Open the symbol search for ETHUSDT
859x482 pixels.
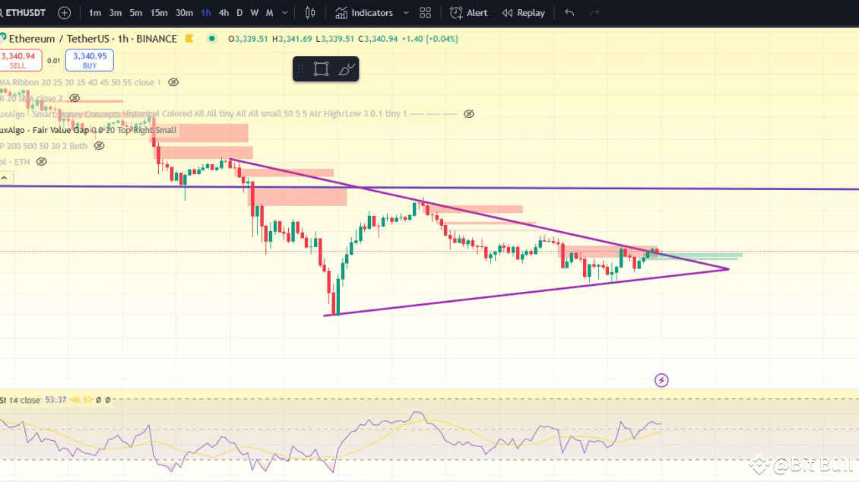click(x=27, y=12)
